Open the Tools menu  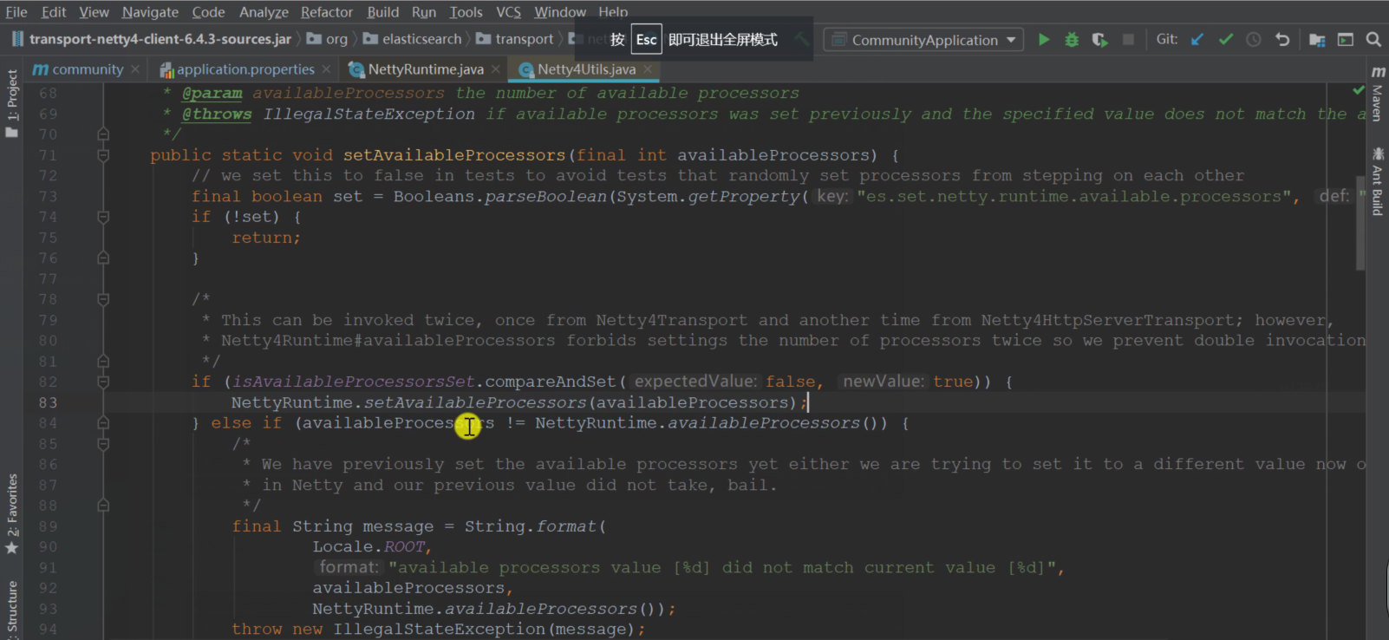466,12
